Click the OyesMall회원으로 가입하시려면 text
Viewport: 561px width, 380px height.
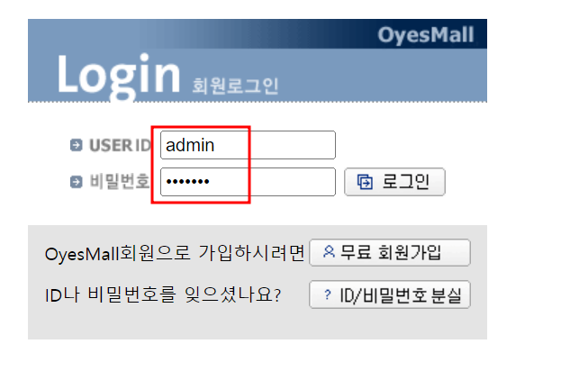coord(175,253)
